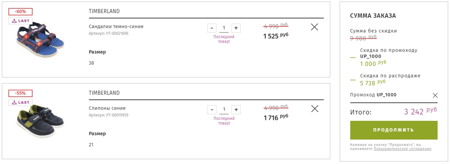Click the -60% discount badge
Image resolution: width=450 pixels, height=164 pixels.
coord(20,12)
